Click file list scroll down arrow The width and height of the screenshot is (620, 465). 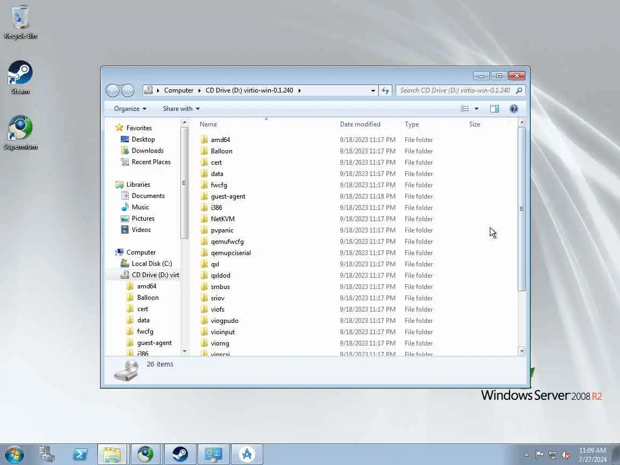(522, 351)
